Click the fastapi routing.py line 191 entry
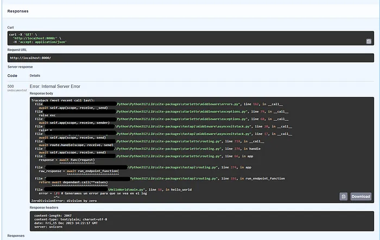This screenshot has width=380, height=240. (x=160, y=179)
